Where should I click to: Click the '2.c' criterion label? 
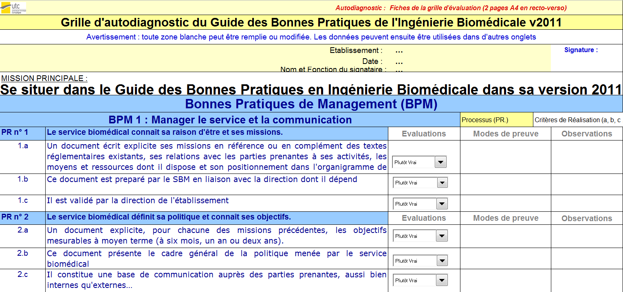pos(23,274)
